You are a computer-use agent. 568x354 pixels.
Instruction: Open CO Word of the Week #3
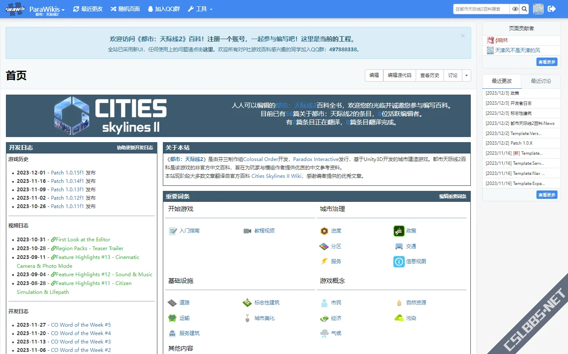81,342
